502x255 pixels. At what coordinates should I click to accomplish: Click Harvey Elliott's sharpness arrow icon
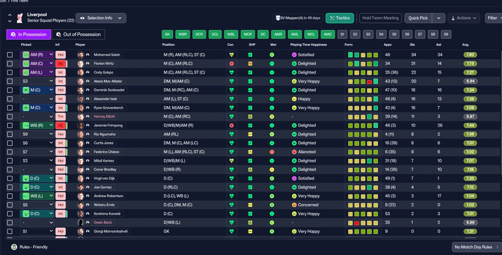tap(250, 117)
